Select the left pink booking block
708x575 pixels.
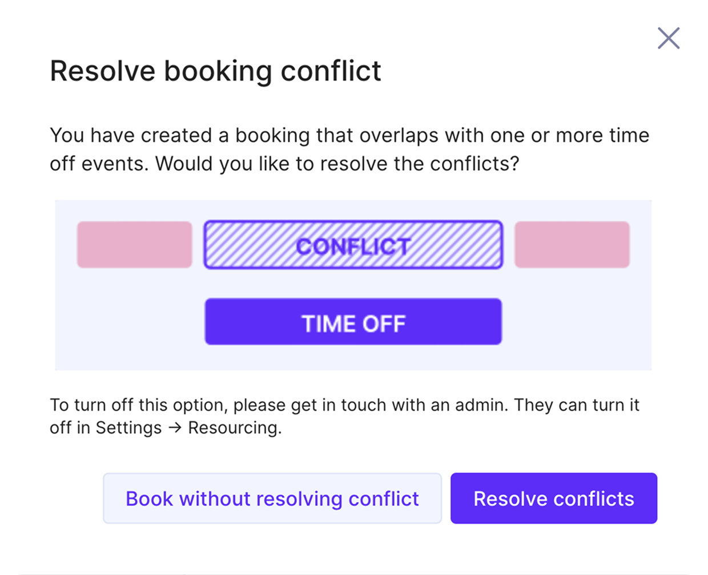pos(135,245)
